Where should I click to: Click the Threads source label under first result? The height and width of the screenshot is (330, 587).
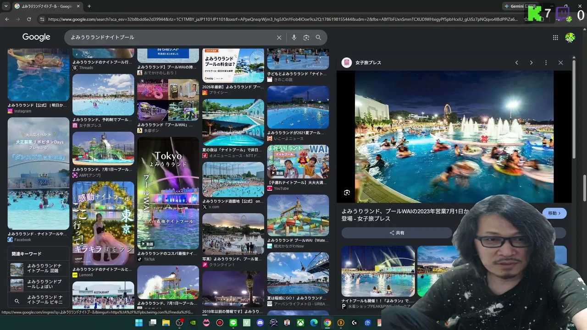(x=86, y=68)
